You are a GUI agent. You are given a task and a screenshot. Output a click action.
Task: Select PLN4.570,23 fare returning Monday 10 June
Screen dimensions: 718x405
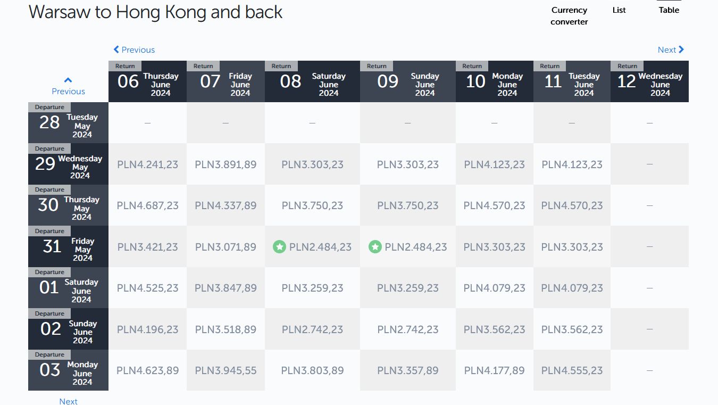(495, 205)
